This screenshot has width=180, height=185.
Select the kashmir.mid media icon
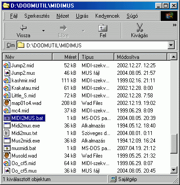point(7,81)
